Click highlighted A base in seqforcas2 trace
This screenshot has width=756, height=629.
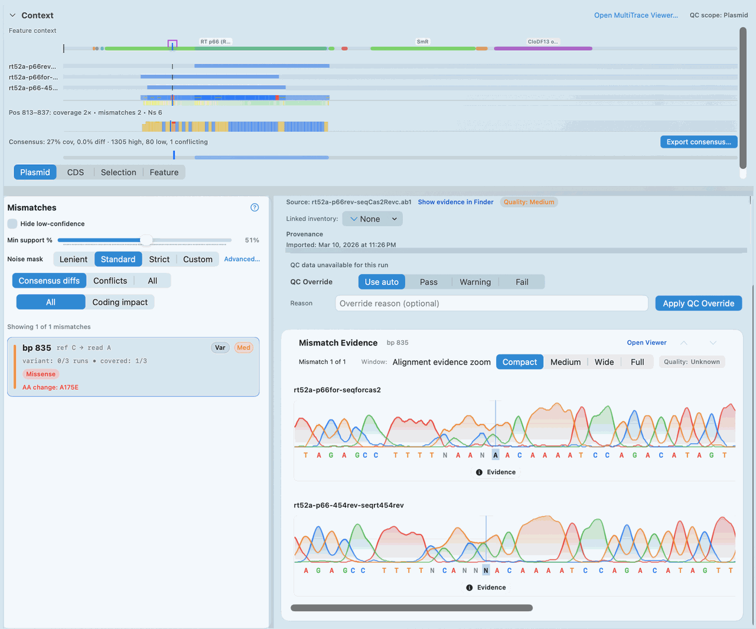tap(496, 455)
